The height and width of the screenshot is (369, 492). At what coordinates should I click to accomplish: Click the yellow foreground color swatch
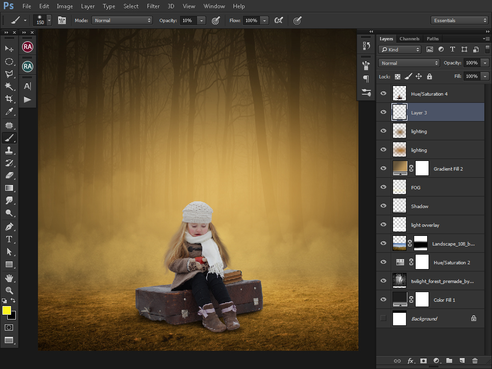click(7, 310)
